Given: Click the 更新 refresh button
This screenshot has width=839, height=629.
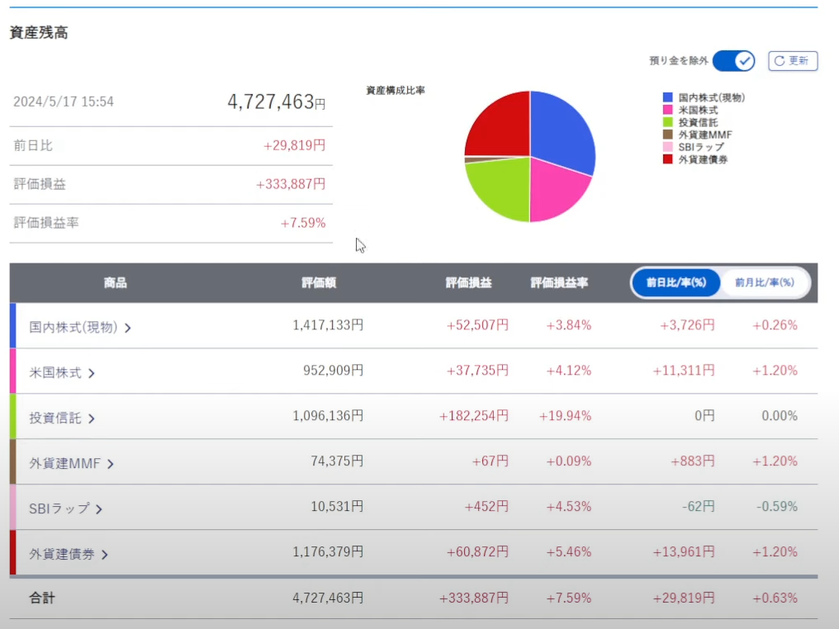Looking at the screenshot, I should [793, 61].
